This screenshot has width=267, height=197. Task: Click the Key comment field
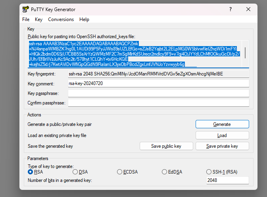coord(159,83)
